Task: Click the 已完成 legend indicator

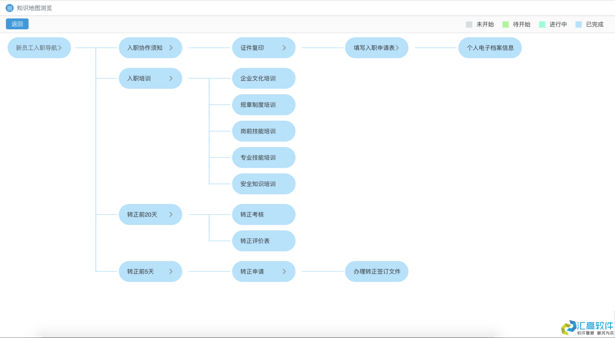Action: (x=578, y=24)
